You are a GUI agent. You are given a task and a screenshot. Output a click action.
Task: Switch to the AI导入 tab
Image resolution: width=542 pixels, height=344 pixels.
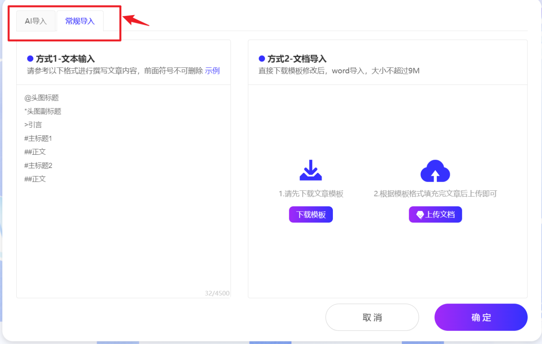(36, 21)
